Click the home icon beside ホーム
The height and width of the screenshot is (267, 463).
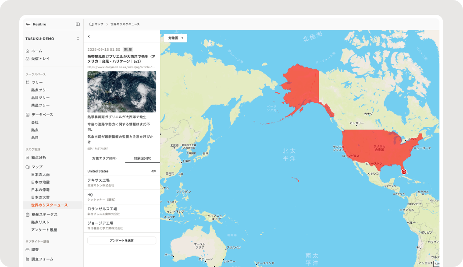click(x=28, y=51)
